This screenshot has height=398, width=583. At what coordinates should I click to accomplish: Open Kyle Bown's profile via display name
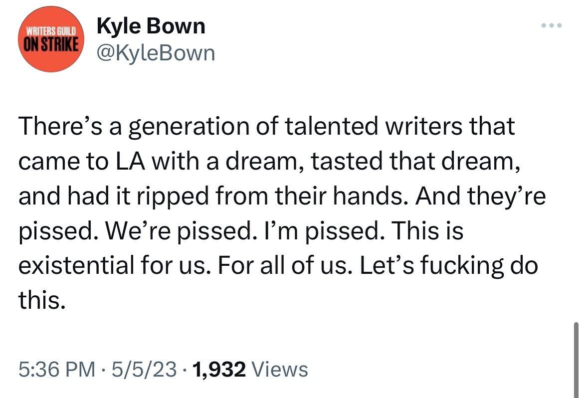tap(151, 26)
